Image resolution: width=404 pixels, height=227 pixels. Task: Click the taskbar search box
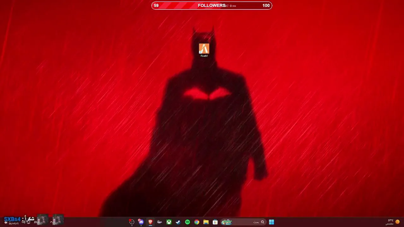243,222
